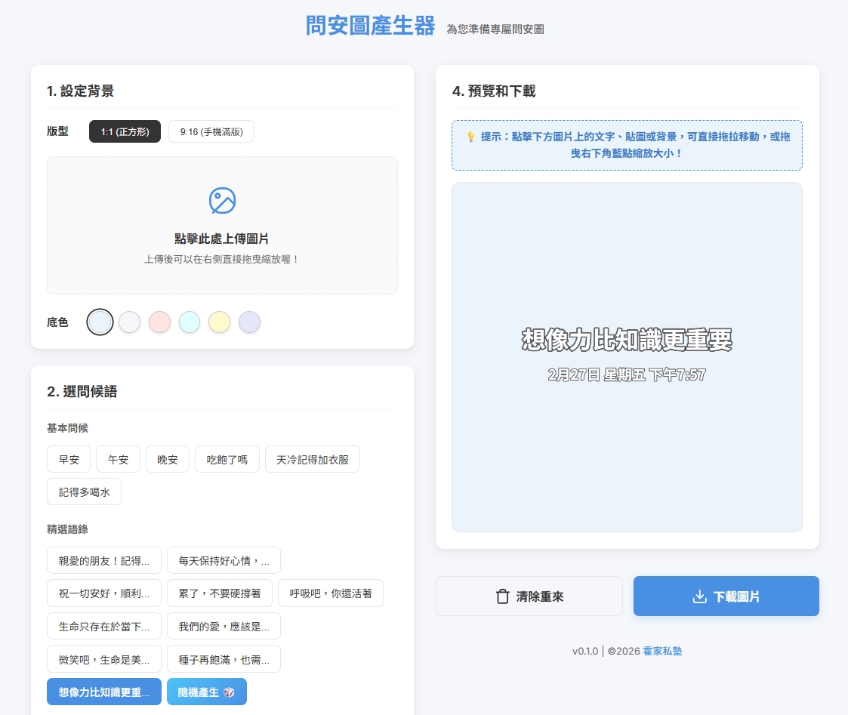848x715 pixels.
Task: Pick the pink background color swatch
Action: [159, 322]
